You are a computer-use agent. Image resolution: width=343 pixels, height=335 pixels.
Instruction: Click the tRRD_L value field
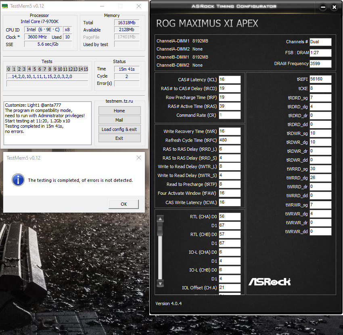tap(230, 149)
